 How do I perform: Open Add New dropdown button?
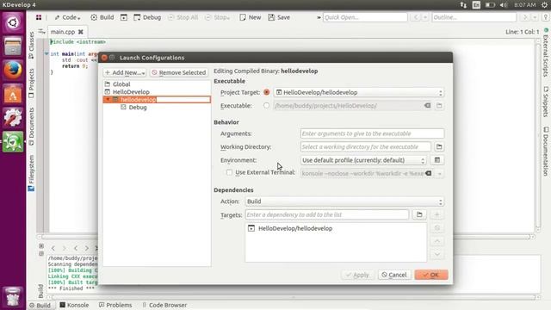tap(125, 72)
